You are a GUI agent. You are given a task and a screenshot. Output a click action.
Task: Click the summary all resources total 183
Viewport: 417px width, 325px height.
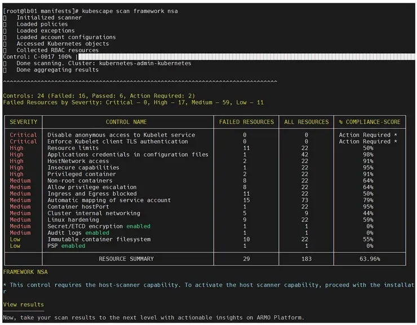[x=307, y=259]
